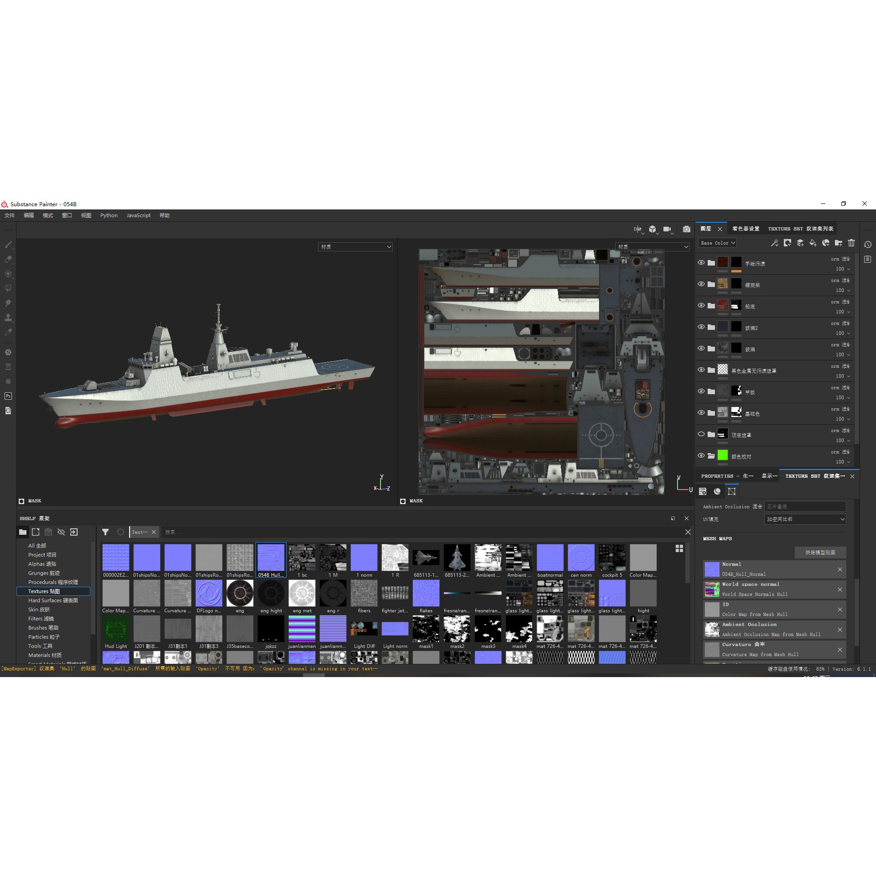Add a new fill layer in the layers panel
876x876 pixels.
pyautogui.click(x=813, y=243)
